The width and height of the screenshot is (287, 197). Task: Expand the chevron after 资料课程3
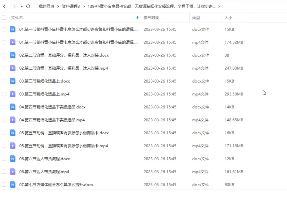pos(84,6)
